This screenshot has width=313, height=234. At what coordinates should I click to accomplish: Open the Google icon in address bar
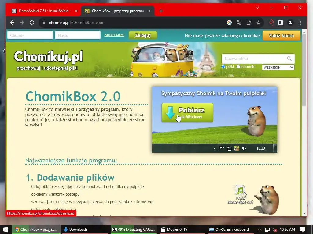click(229, 23)
